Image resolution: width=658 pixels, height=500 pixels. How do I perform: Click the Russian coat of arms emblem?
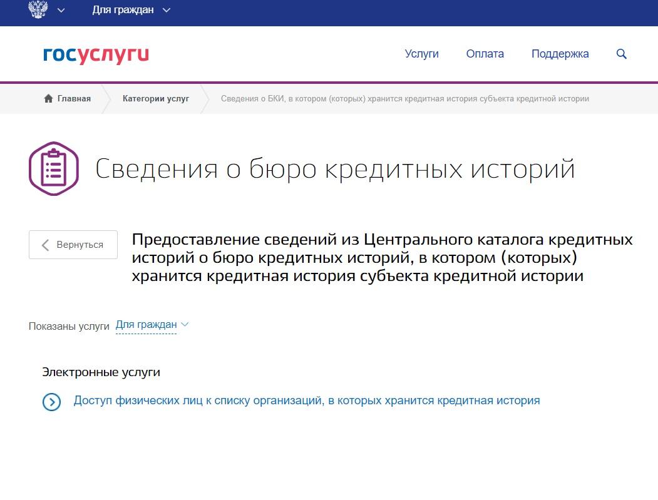[38, 9]
